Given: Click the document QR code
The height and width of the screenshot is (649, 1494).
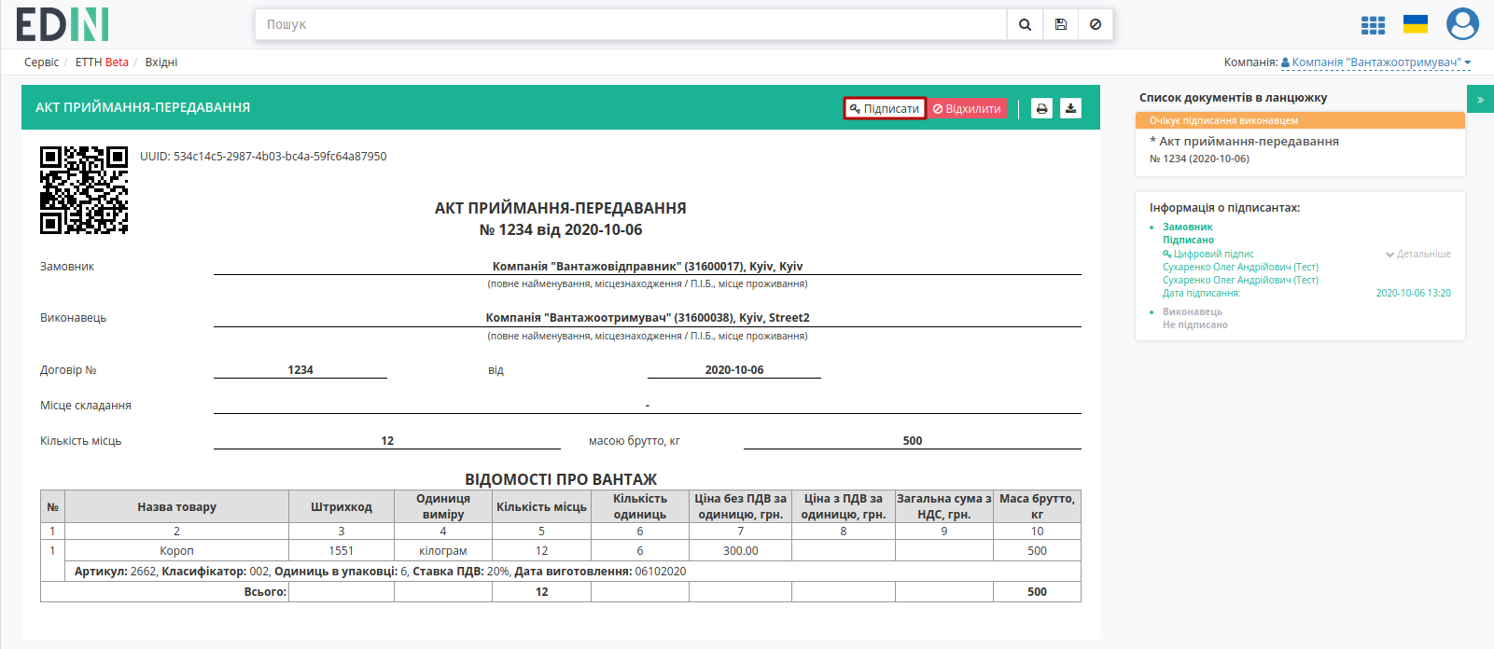Looking at the screenshot, I should [x=84, y=189].
